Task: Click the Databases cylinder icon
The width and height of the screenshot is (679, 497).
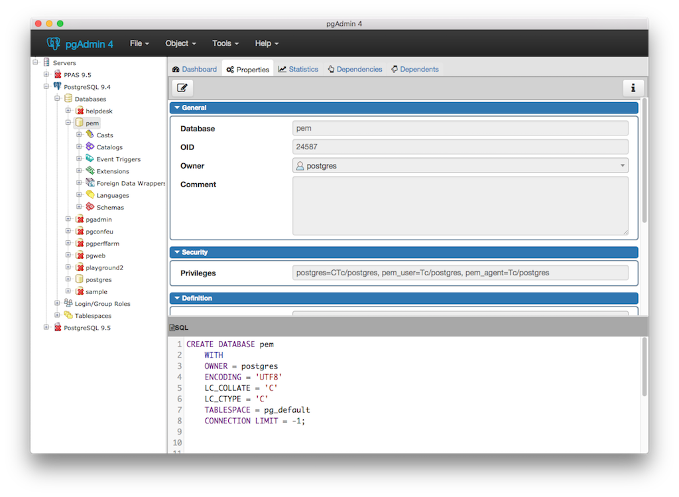Action: coord(68,99)
